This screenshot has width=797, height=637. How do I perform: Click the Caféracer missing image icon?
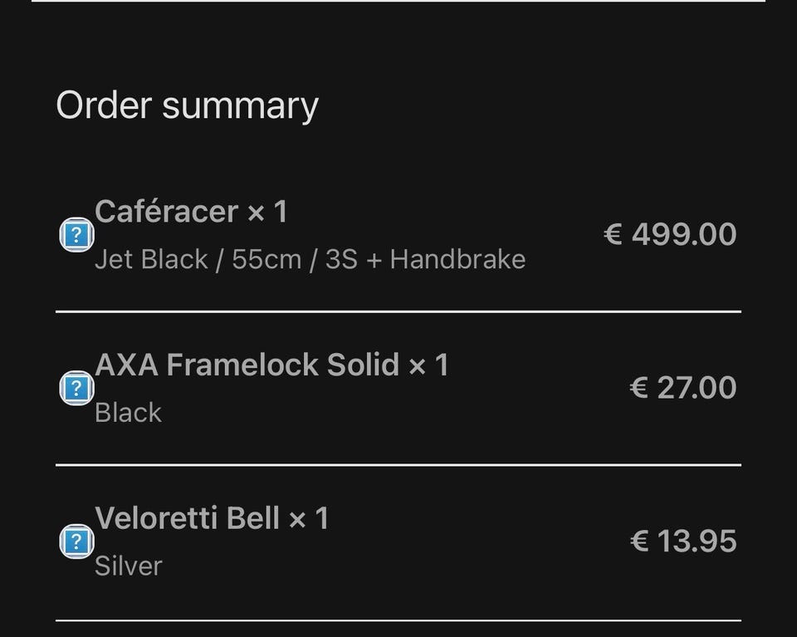click(x=76, y=235)
